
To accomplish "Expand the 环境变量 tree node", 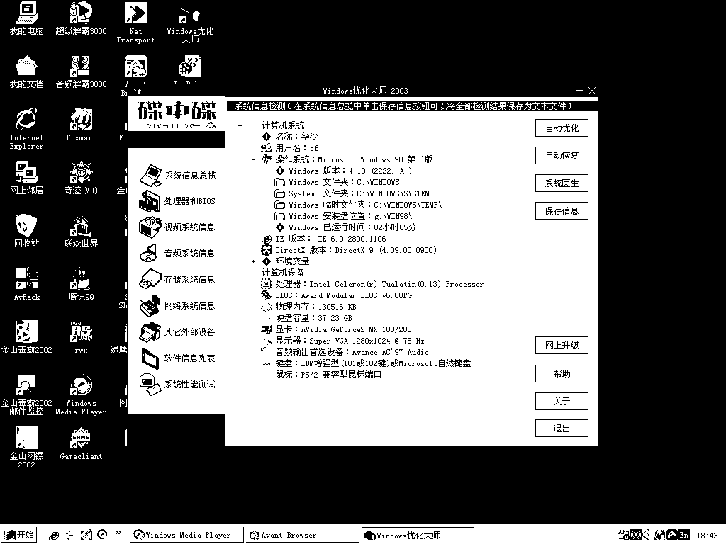I will [253, 262].
